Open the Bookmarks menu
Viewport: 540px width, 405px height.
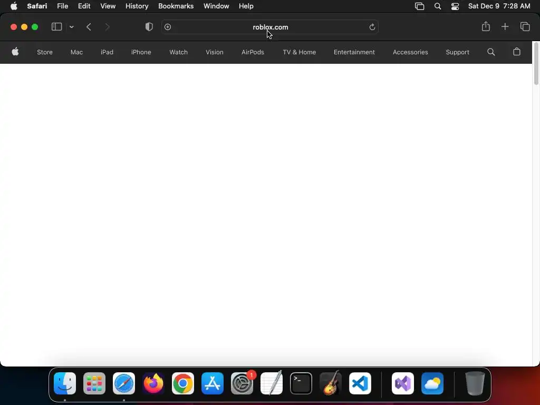click(x=176, y=6)
